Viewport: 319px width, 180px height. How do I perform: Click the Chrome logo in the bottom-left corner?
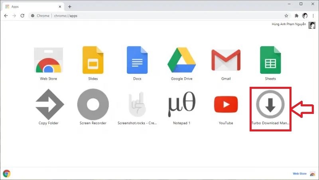point(7,174)
